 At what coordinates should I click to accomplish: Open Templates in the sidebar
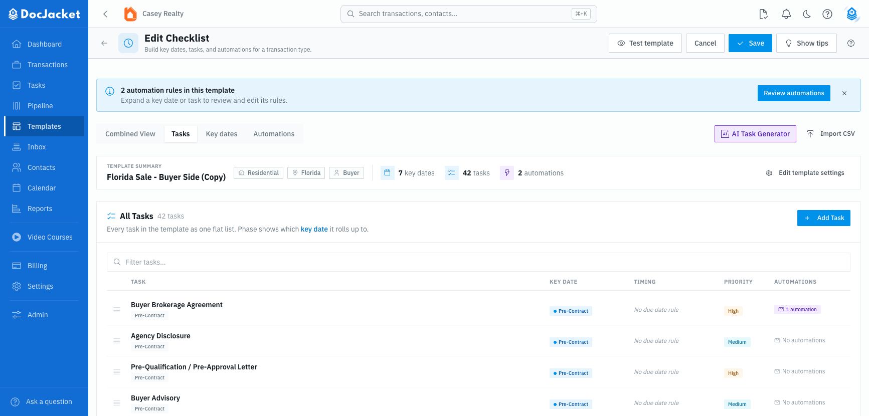click(44, 126)
